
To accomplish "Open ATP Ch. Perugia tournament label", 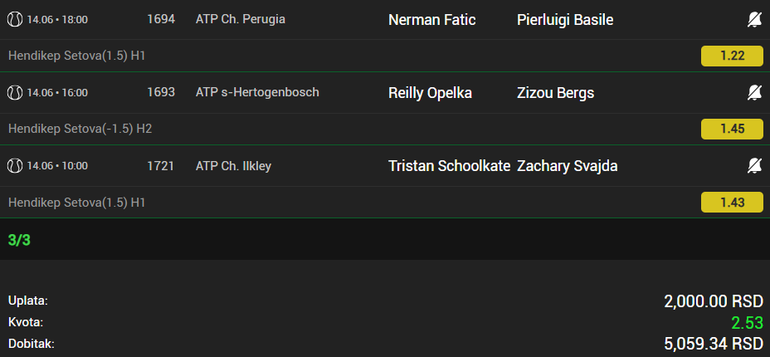I will pos(240,19).
